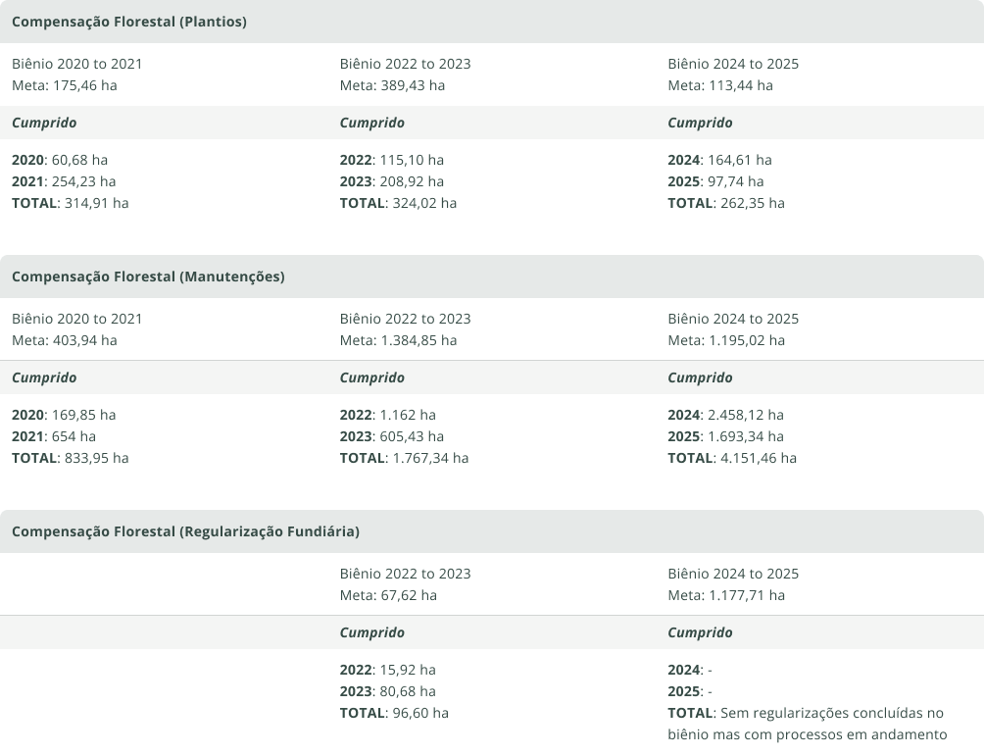Select the Meta: 1.384,85 ha value
Screen dimensions: 984x755
pos(398,340)
